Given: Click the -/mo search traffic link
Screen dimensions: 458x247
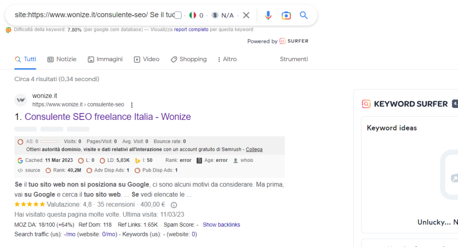Looking at the screenshot, I should pyautogui.click(x=69, y=234).
